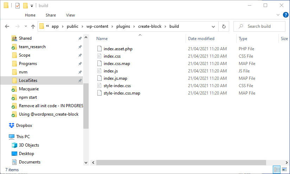Open the View ribbon tab
The height and width of the screenshot is (174, 290).
70,15
